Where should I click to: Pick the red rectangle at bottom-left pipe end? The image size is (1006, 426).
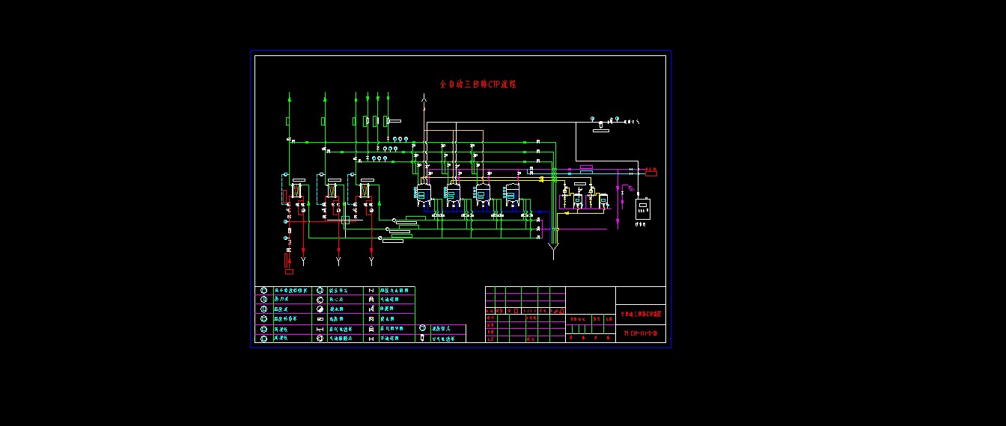[x=289, y=271]
